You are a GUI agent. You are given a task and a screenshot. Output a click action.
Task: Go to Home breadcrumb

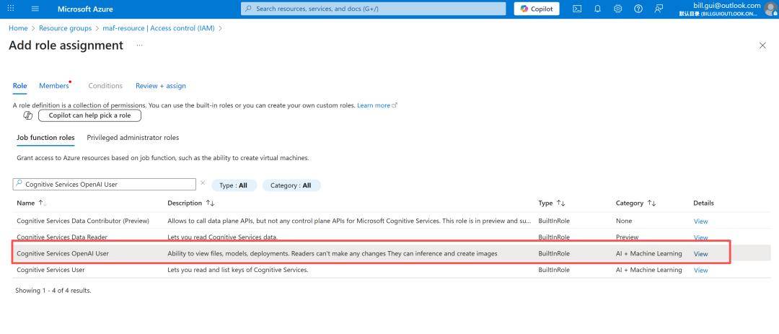18,28
